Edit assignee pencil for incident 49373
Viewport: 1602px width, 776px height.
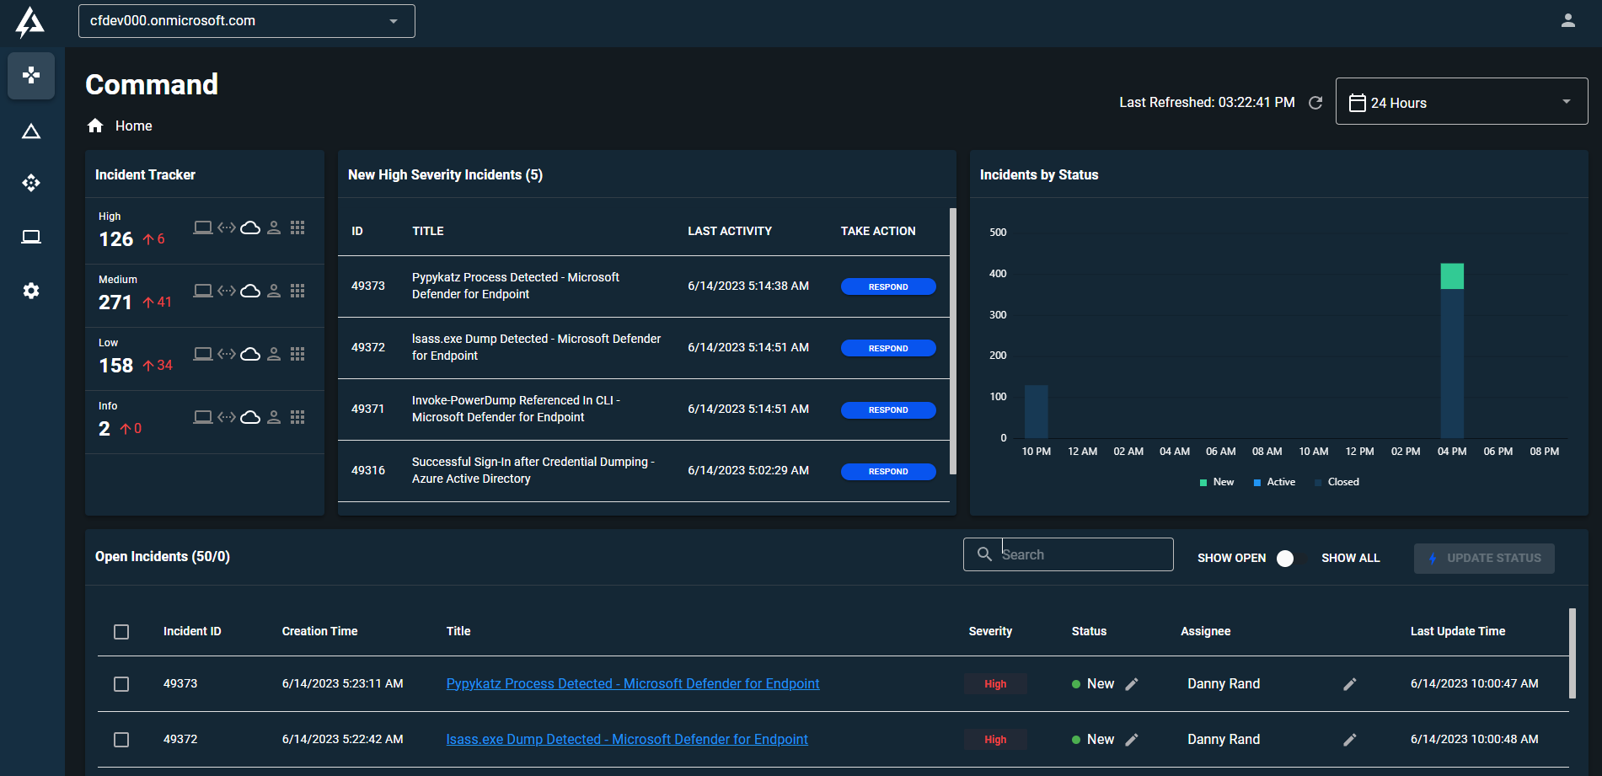coord(1350,684)
